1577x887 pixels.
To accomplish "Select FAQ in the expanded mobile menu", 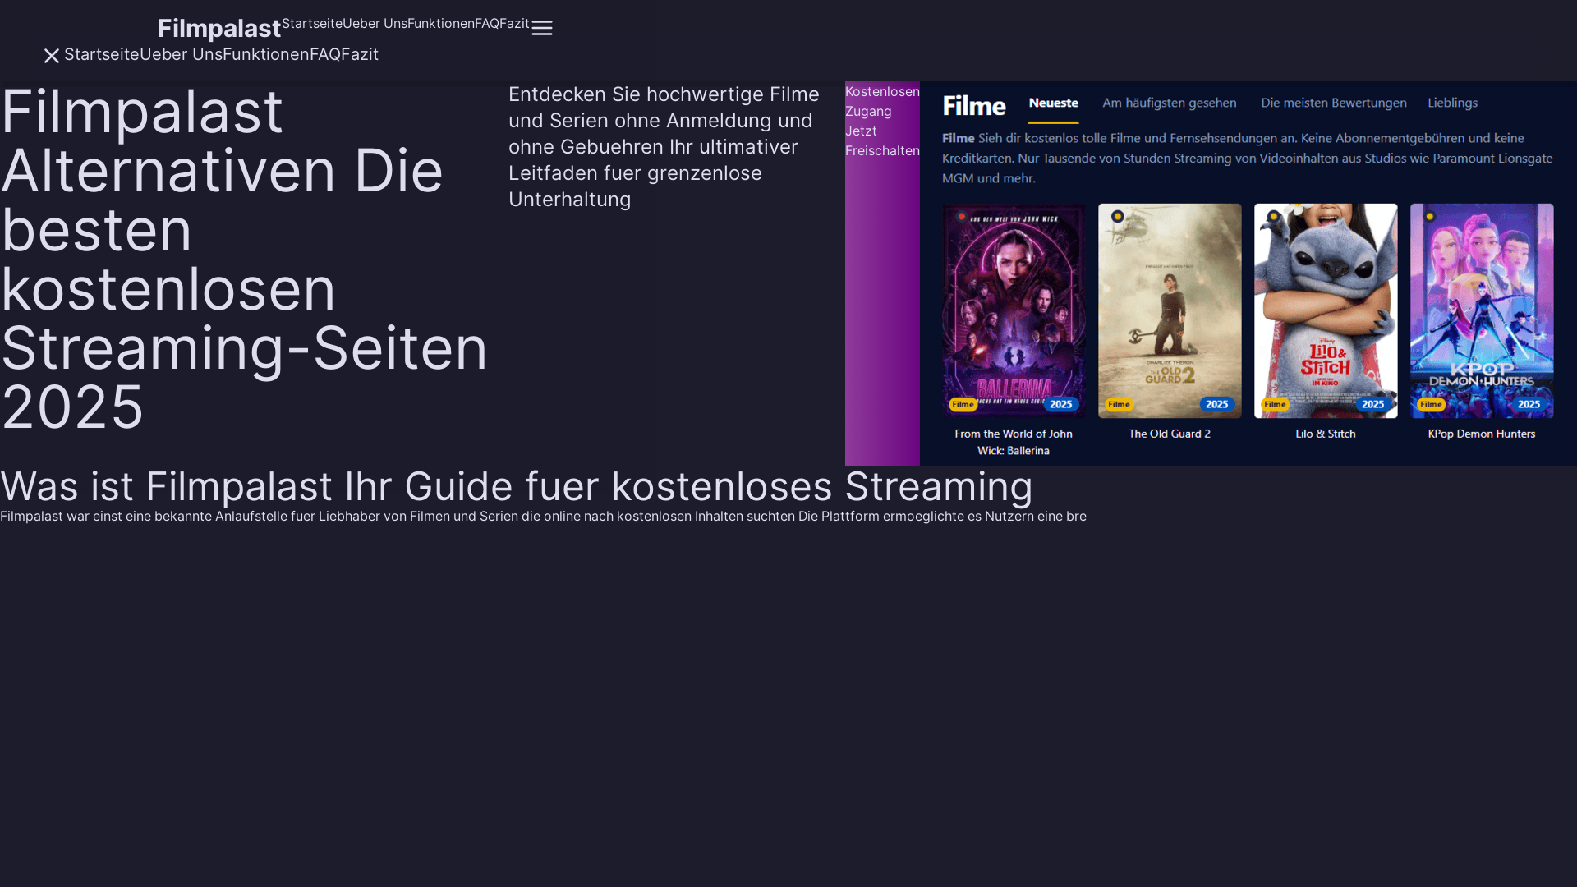I will click(325, 54).
